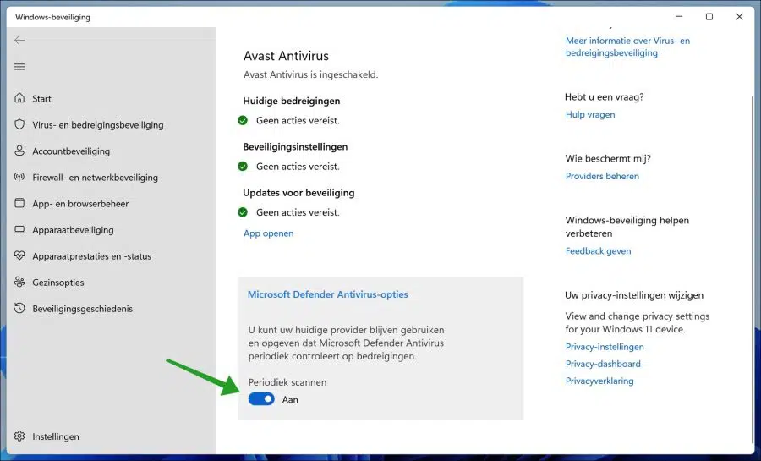Click the Updates voor beveiliging heading
Screen dimensions: 761x461
(x=298, y=193)
